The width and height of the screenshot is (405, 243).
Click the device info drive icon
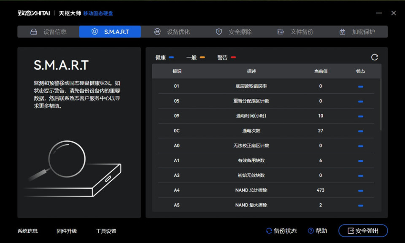click(x=34, y=32)
